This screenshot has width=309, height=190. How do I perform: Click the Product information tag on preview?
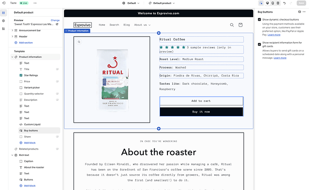pyautogui.click(x=77, y=31)
